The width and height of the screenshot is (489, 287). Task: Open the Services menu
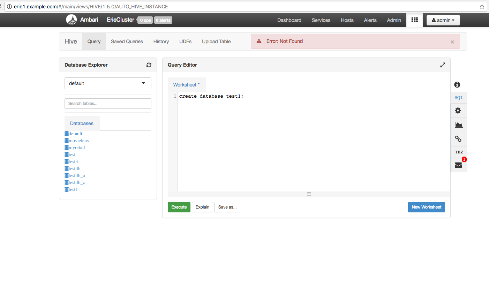(321, 20)
